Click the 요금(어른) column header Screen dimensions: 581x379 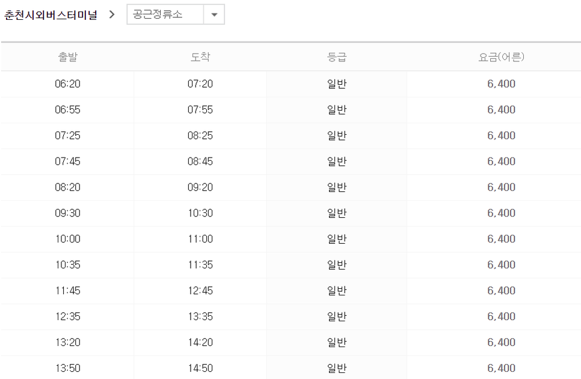pos(501,57)
